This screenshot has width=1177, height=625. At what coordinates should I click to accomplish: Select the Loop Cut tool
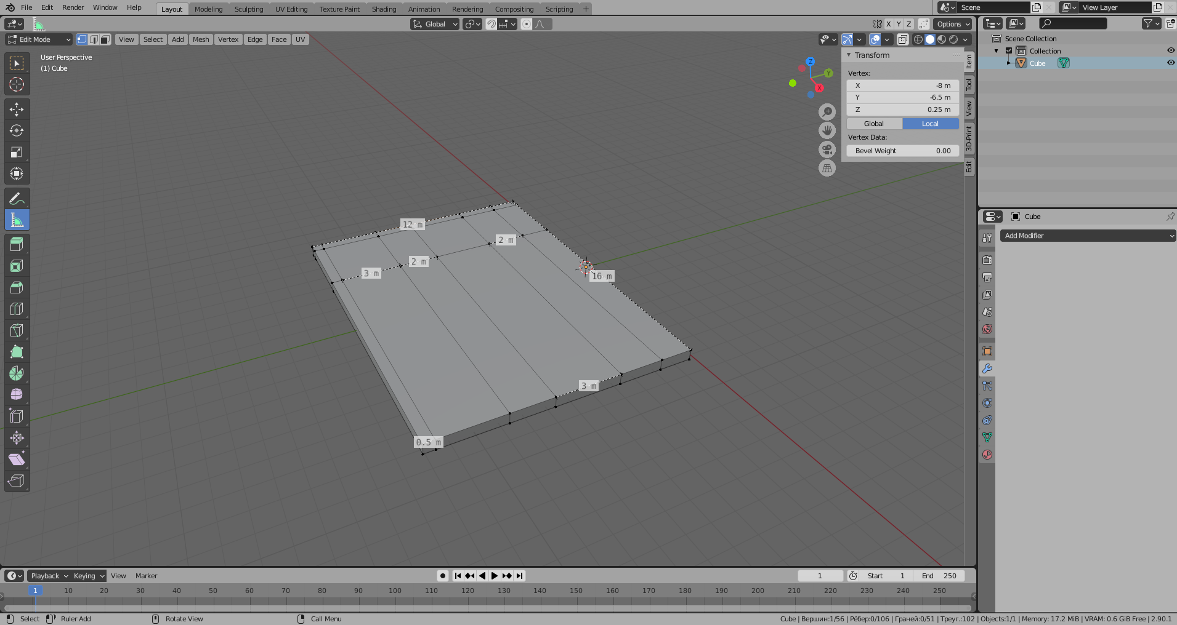[17, 309]
